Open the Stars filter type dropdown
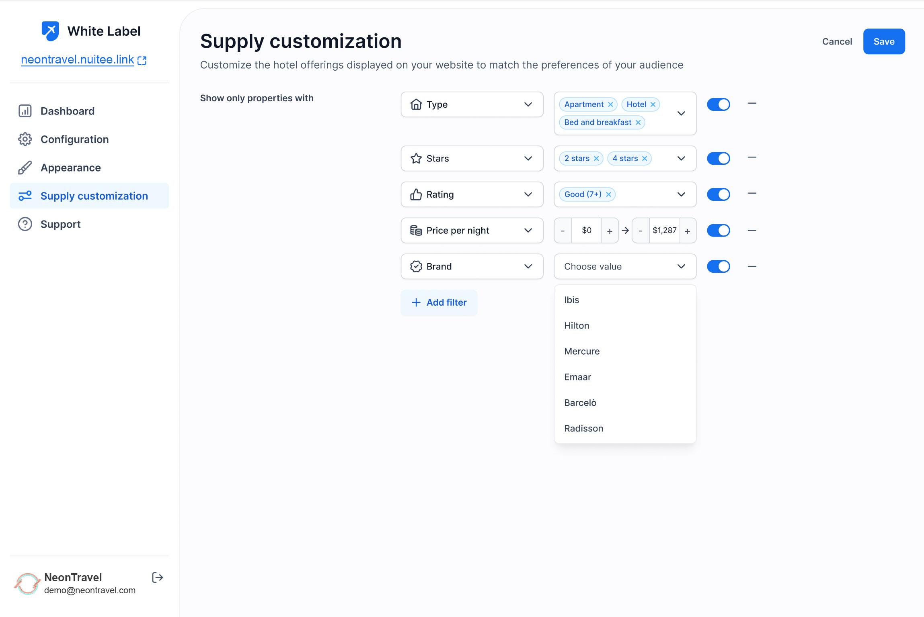The width and height of the screenshot is (924, 617). coord(472,159)
